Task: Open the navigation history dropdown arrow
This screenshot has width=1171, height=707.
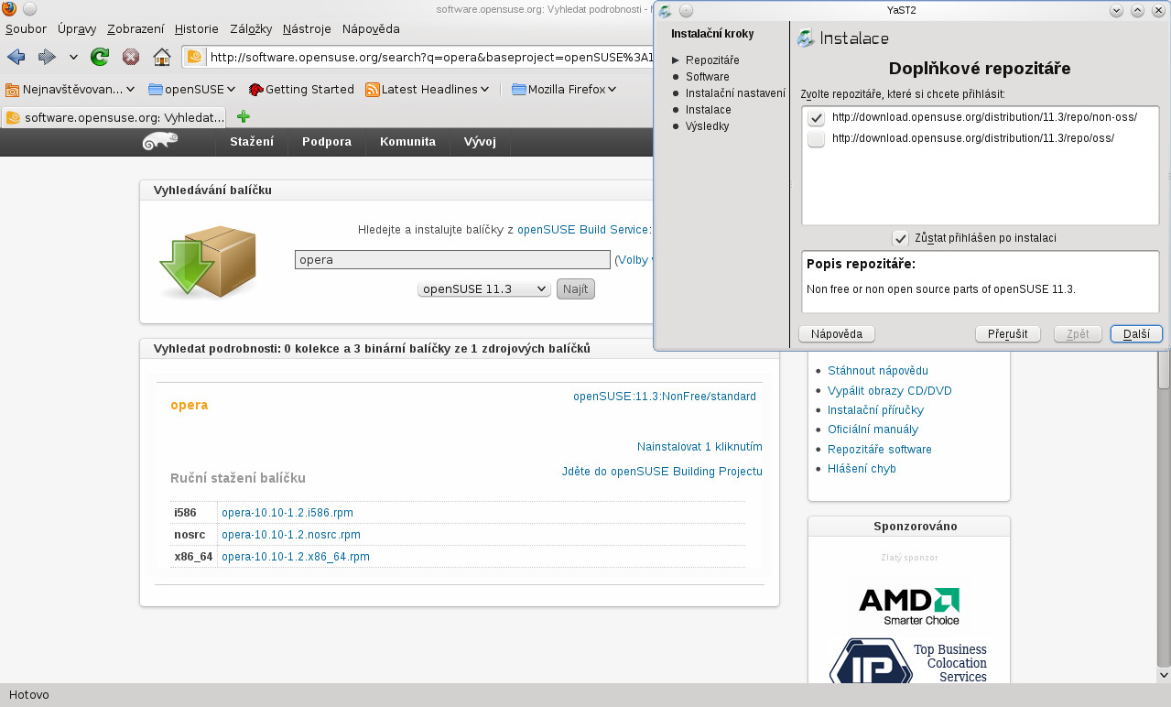Action: 73,58
